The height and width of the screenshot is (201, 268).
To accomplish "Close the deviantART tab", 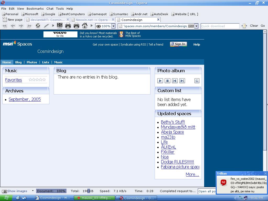I will 68,20.
